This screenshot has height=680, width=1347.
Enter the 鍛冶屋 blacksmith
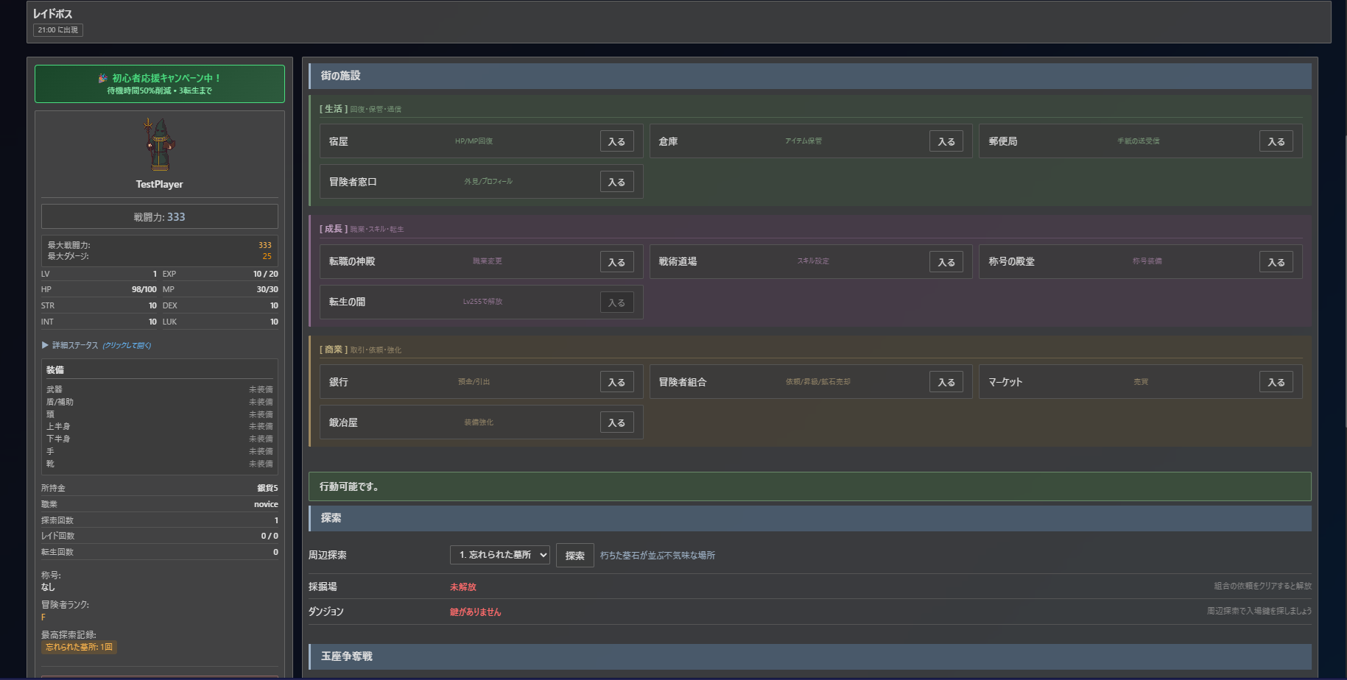click(x=616, y=422)
